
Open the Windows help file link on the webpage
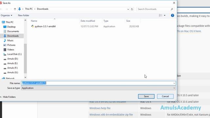pos(100,108)
